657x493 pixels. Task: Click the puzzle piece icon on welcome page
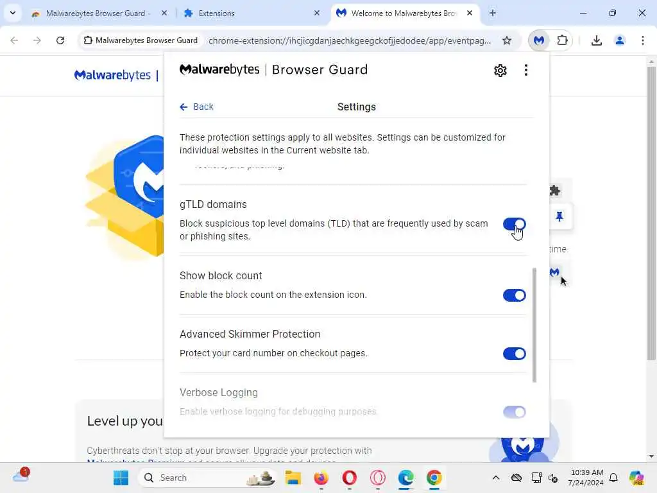[555, 191]
